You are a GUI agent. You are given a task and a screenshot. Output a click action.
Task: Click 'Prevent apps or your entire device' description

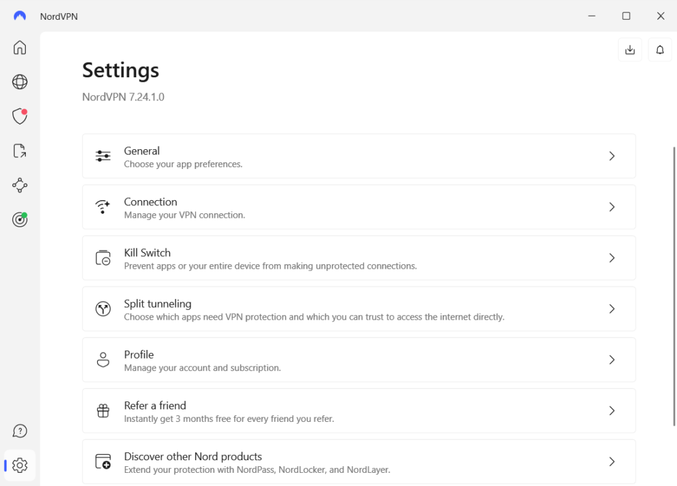[x=270, y=266]
